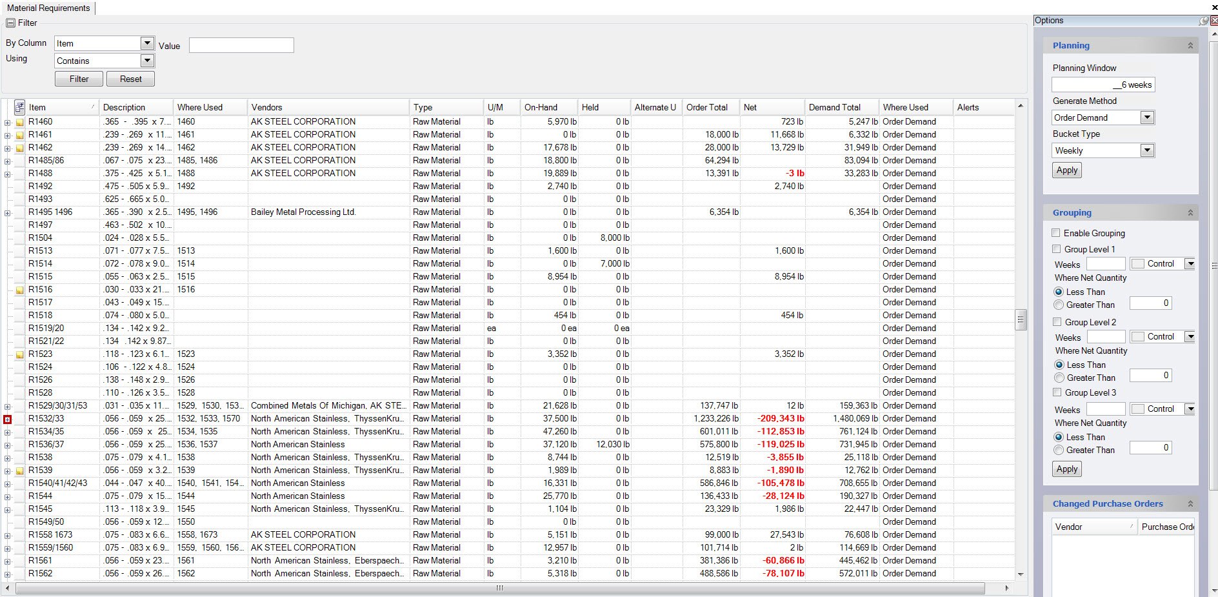
Task: Expand the highlighted R1532/33 row
Action: point(7,419)
